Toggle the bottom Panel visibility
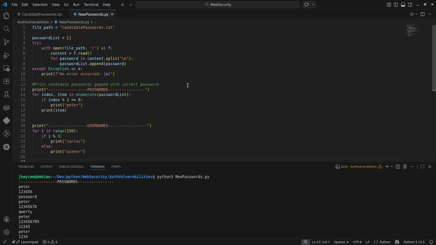 click(x=403, y=5)
